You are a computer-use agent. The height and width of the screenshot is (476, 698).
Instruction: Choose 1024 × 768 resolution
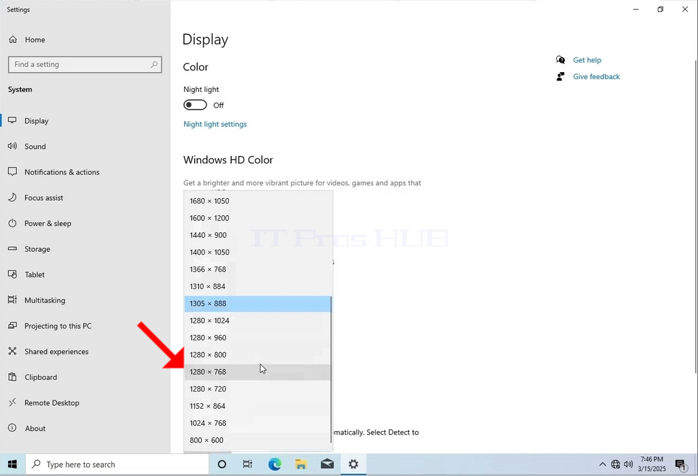pos(258,423)
